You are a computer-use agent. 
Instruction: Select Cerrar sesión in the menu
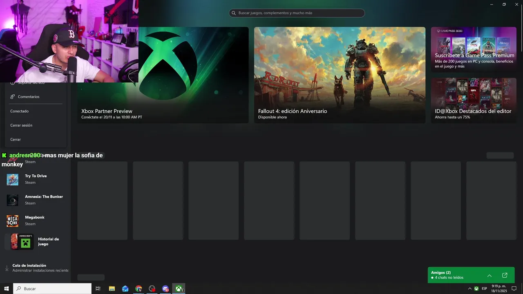[36, 125]
